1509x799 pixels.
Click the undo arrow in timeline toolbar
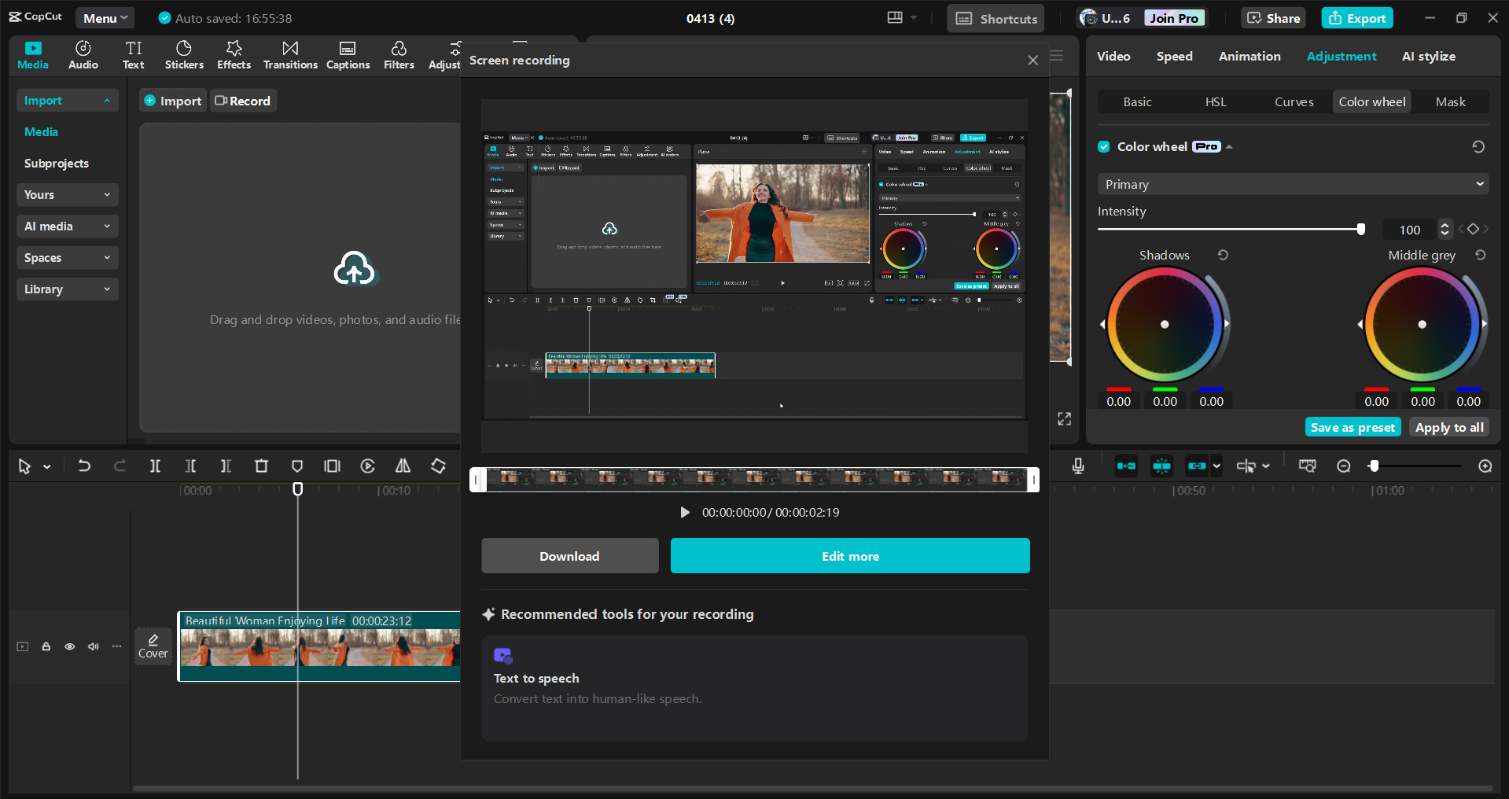84,466
